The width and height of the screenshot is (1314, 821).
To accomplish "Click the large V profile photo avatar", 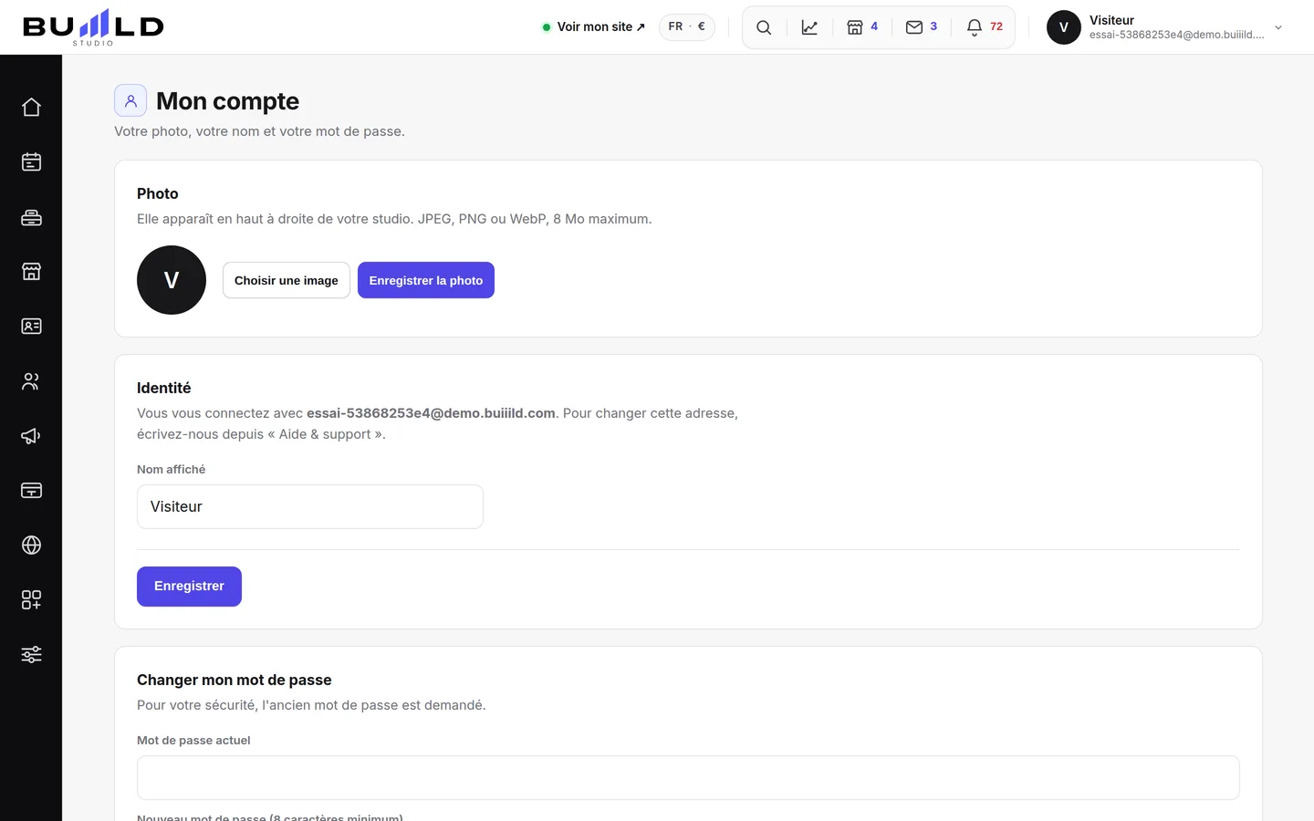I will pos(172,280).
